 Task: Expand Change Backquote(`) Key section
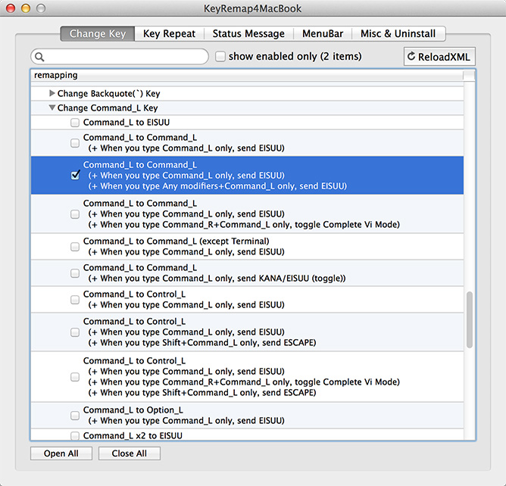[x=52, y=93]
